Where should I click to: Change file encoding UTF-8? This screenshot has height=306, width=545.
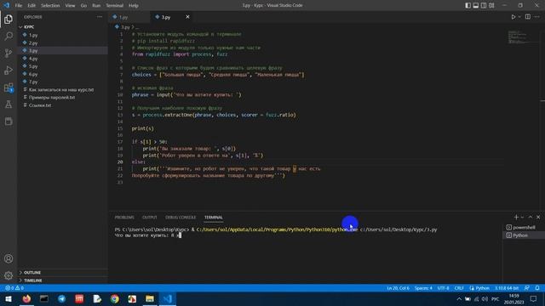[x=443, y=288]
